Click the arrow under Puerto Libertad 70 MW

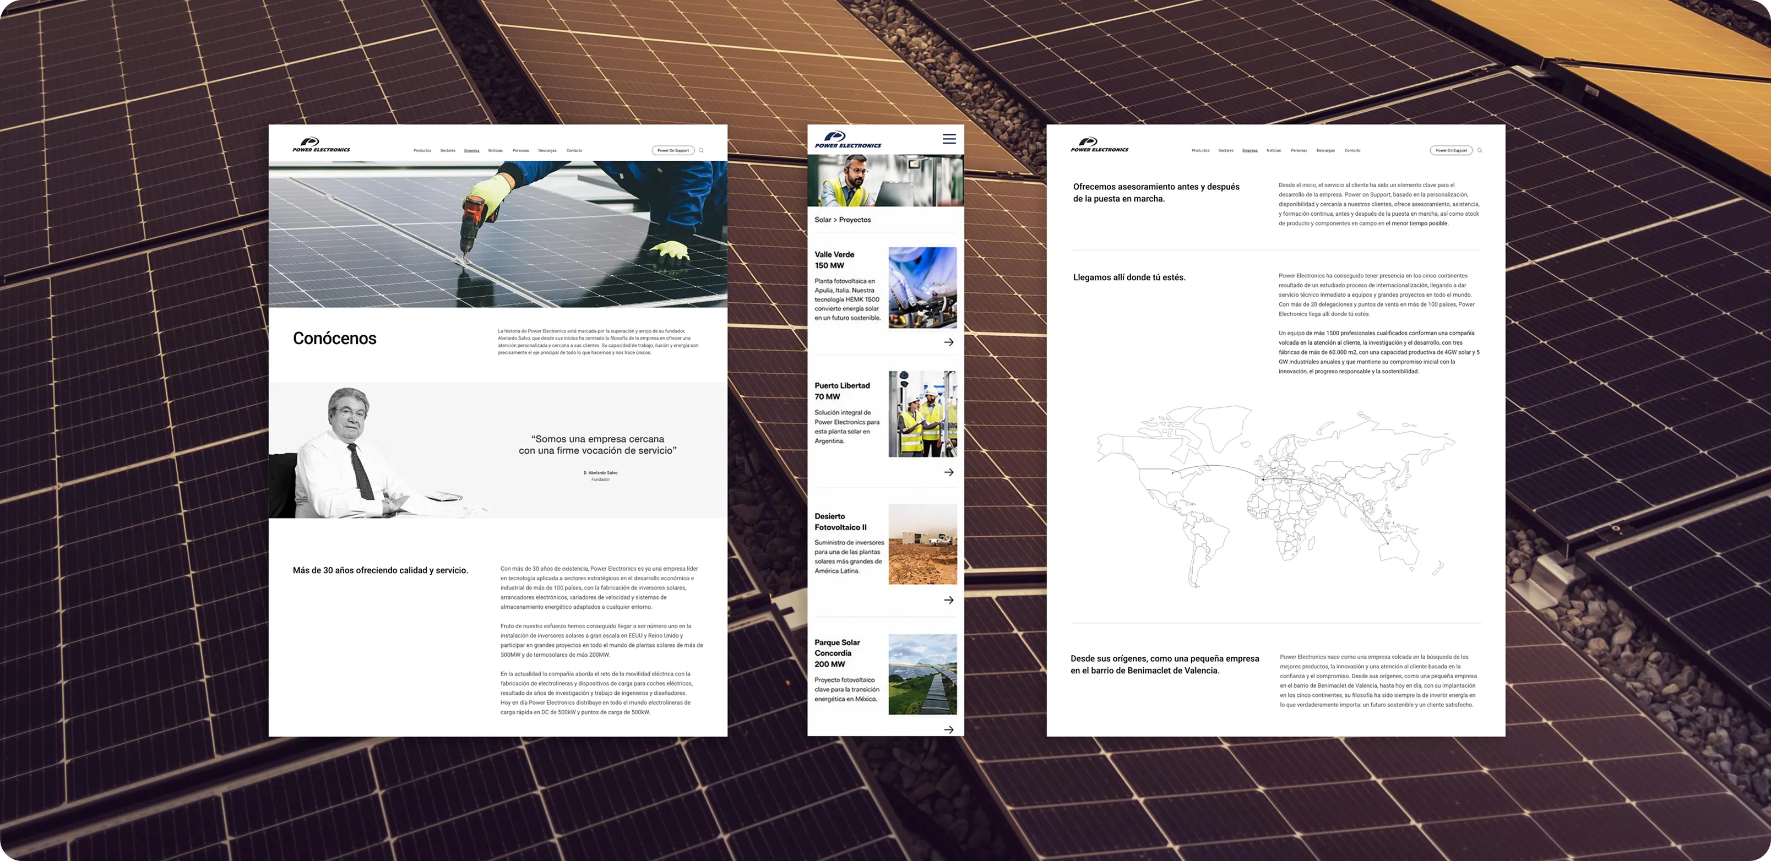coord(949,472)
